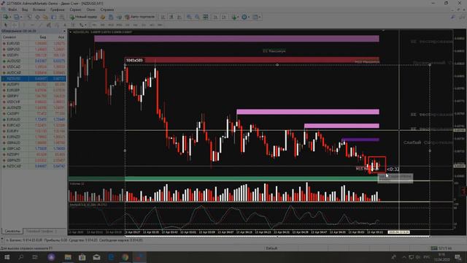Switch timeframe to H1

point(128,25)
